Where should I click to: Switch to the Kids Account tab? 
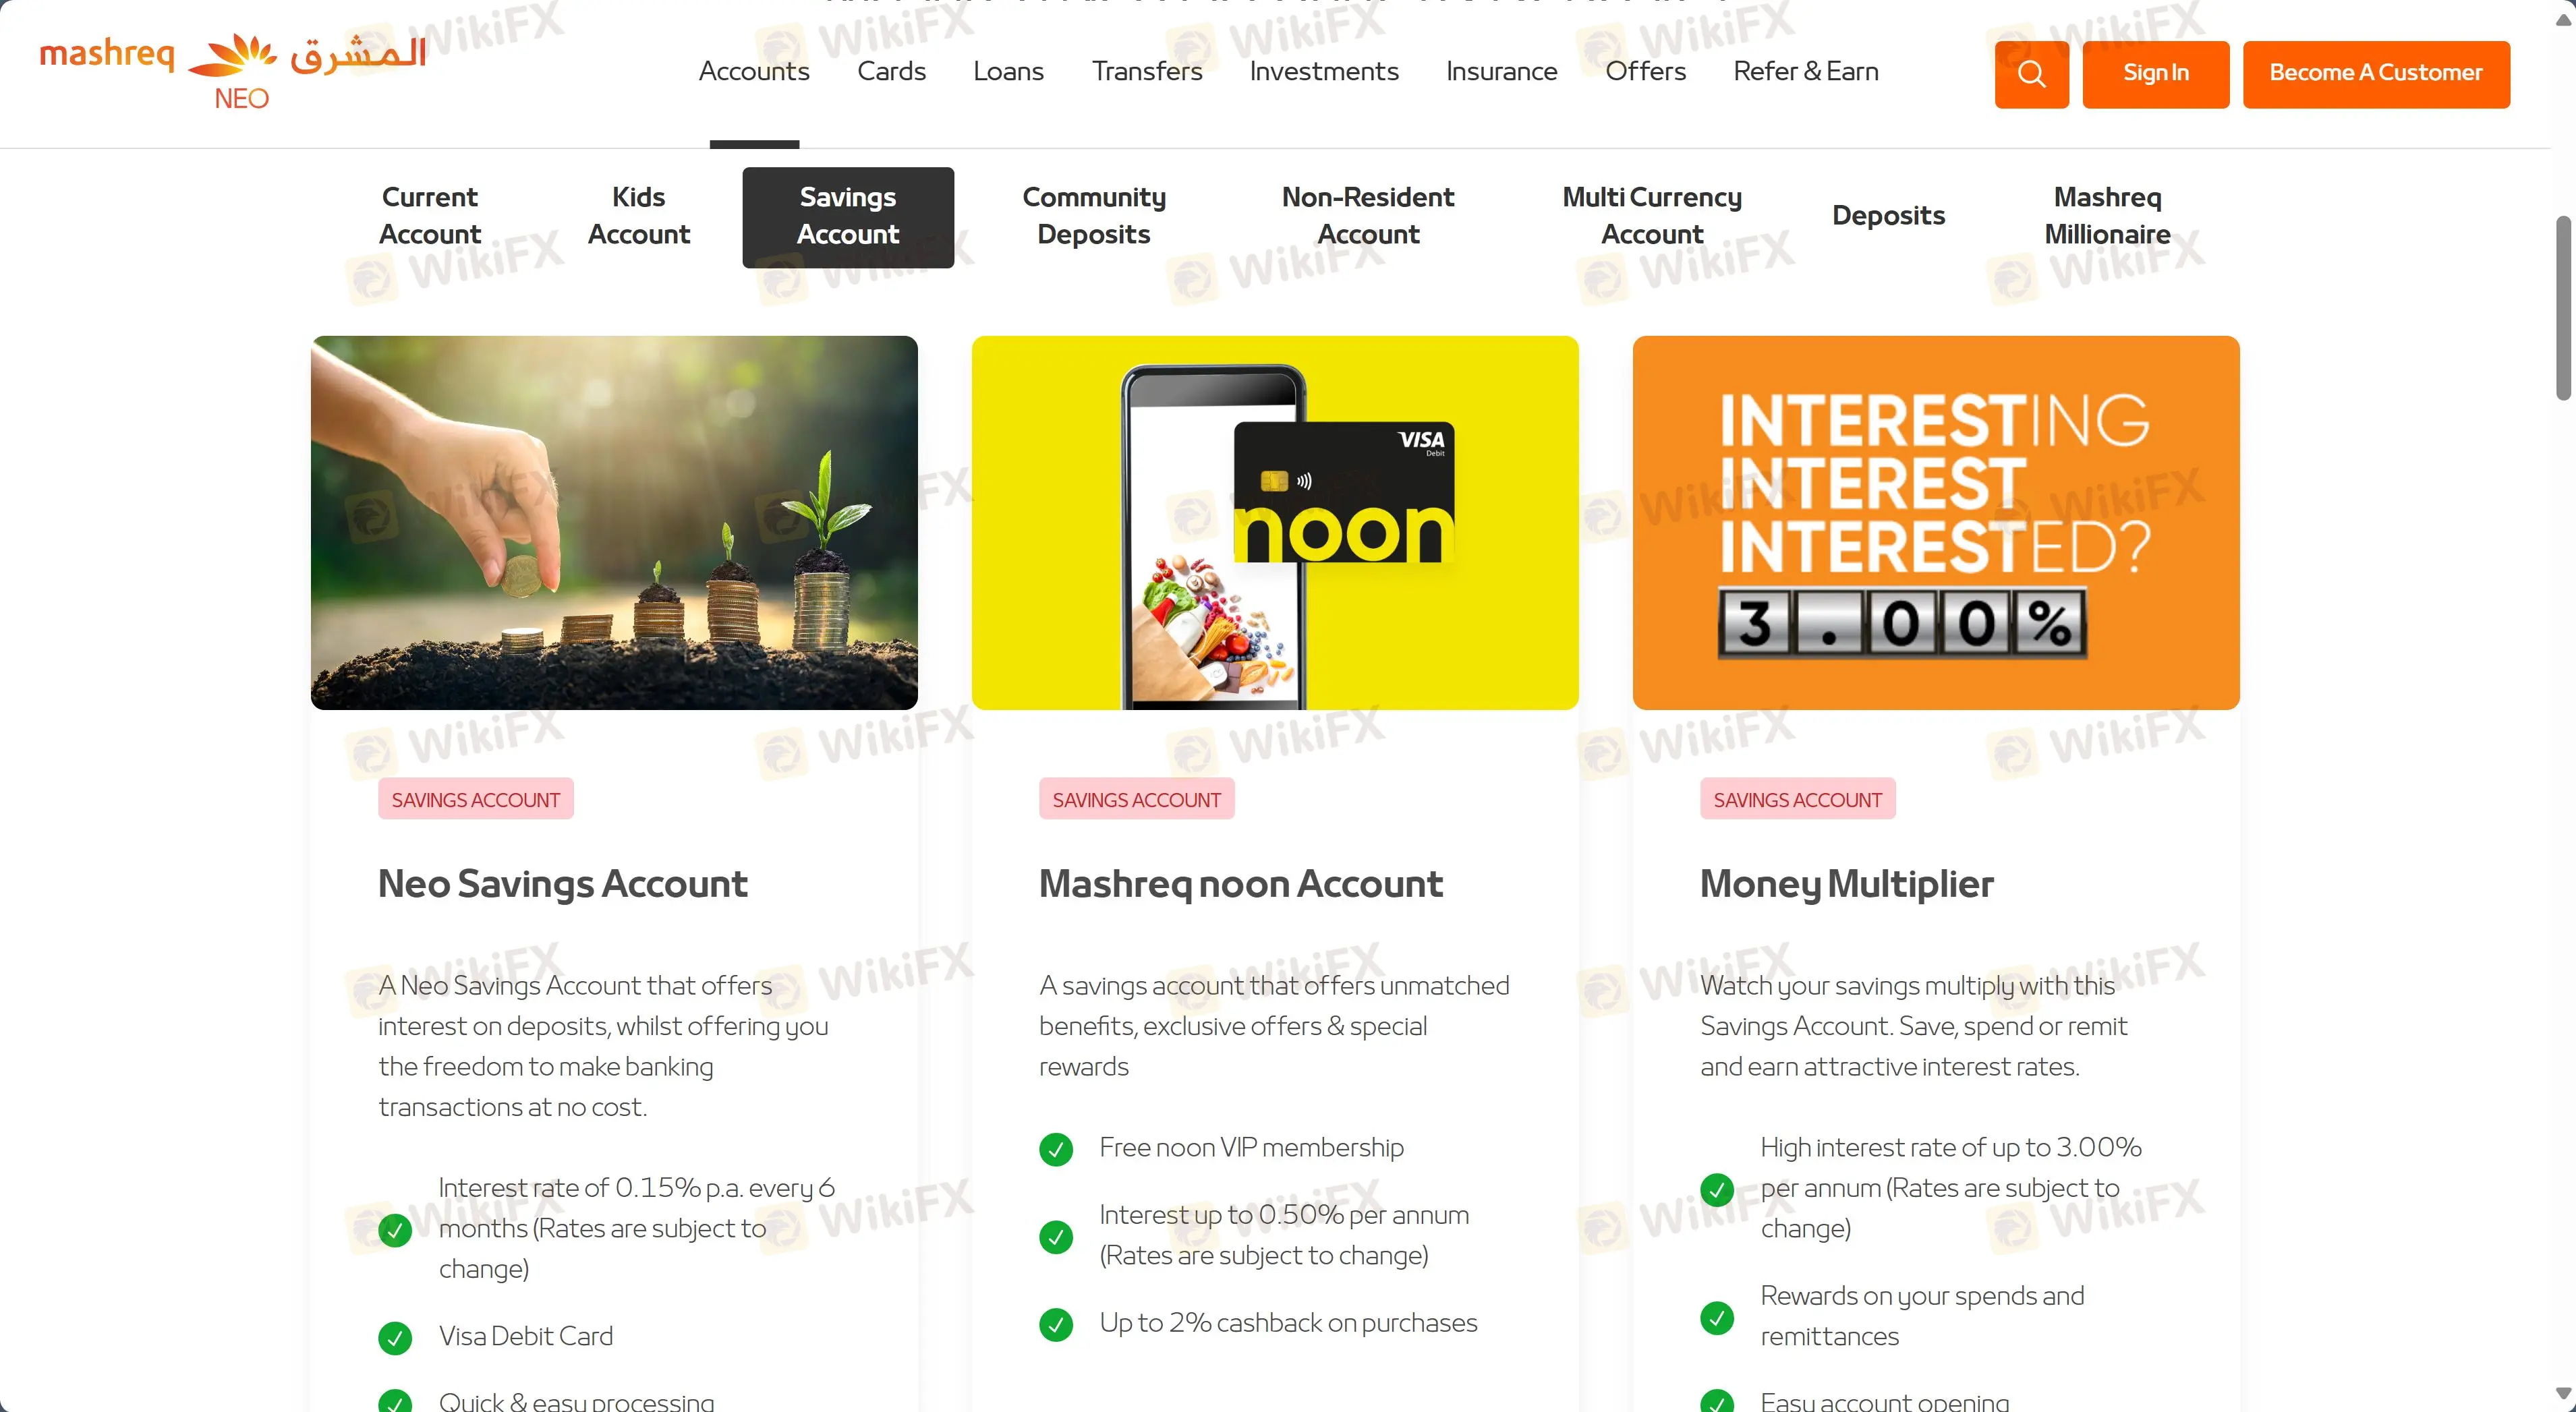pyautogui.click(x=638, y=216)
